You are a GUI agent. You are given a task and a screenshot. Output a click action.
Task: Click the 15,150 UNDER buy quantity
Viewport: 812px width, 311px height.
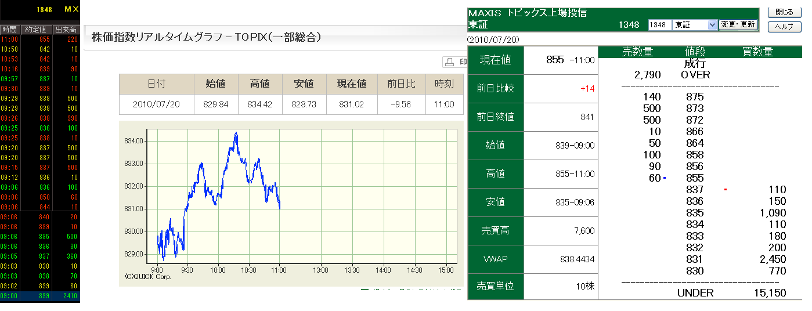pos(771,293)
